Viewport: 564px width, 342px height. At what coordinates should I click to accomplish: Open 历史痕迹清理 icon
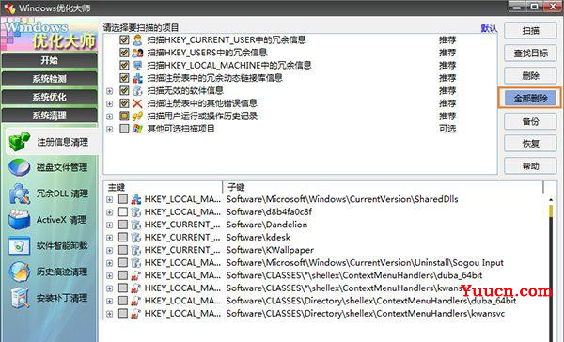pyautogui.click(x=20, y=272)
